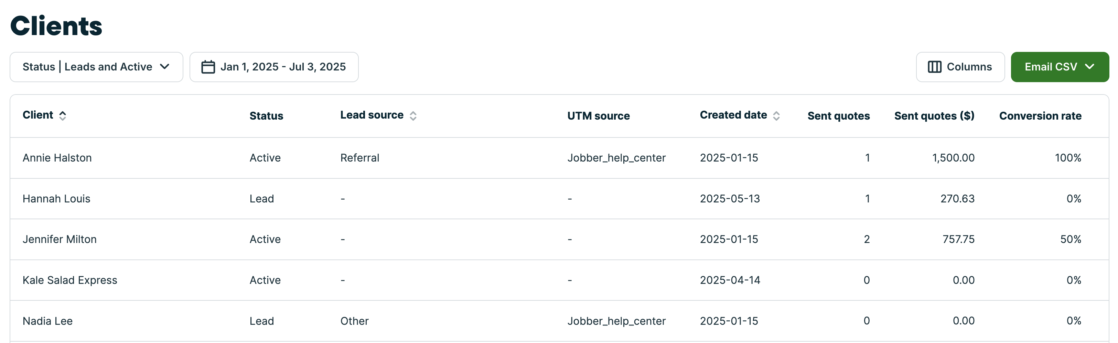Sort by Client column arrows
This screenshot has width=1118, height=343.
pyautogui.click(x=63, y=116)
